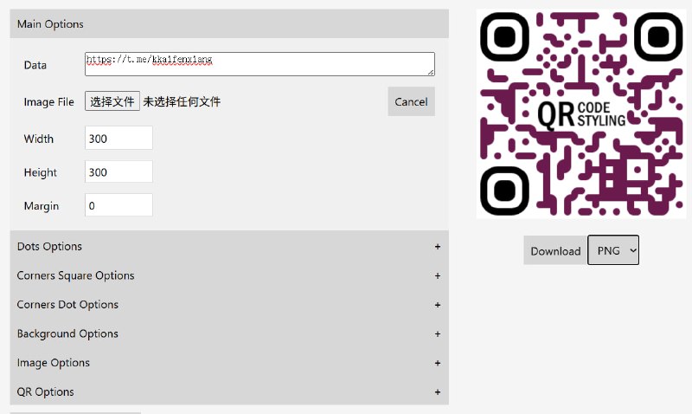Open the Dots Options section
Screen dimensions: 692x414
click(x=229, y=247)
